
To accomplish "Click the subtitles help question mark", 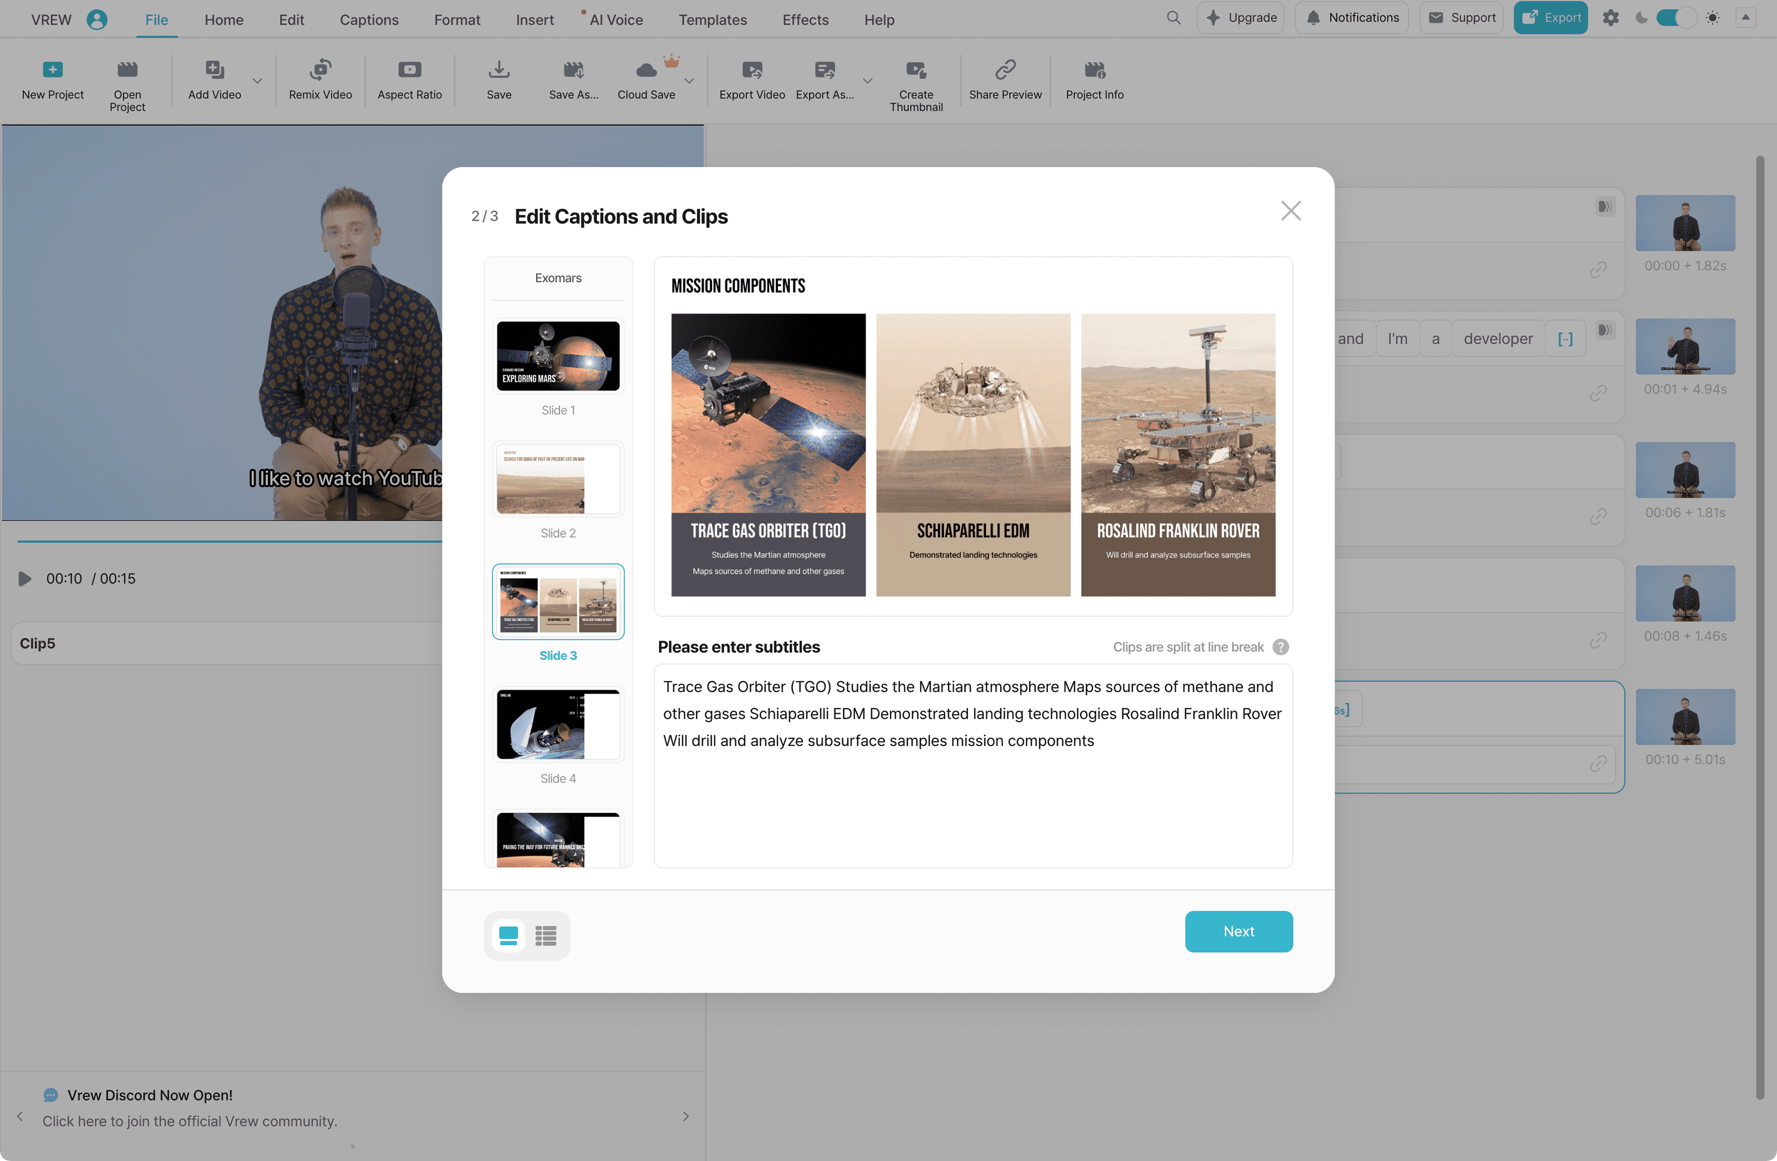I will click(x=1281, y=647).
